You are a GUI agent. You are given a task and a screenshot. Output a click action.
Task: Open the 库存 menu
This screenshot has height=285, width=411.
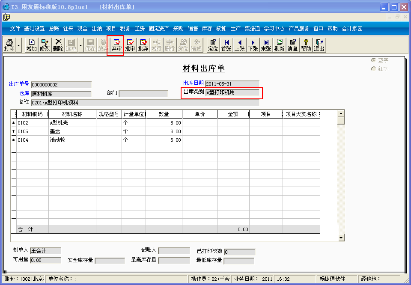point(207,29)
